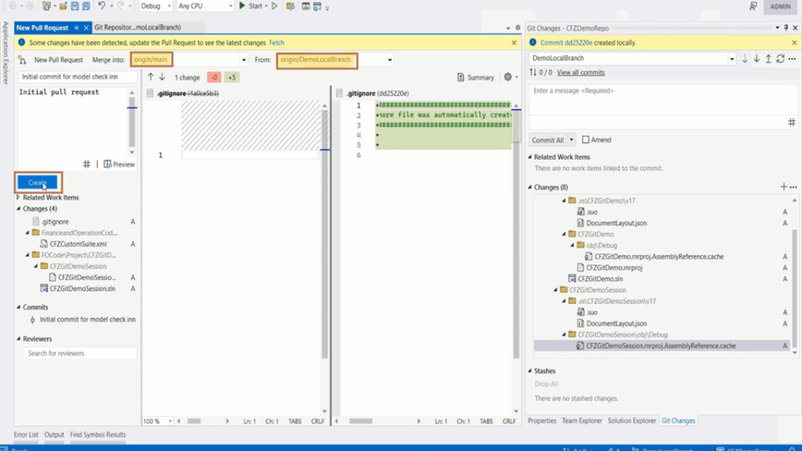Click the find-in-files folder icon in toolbar

(290, 6)
